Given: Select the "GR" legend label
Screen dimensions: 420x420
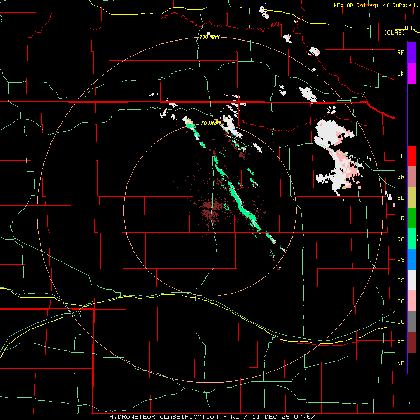Looking at the screenshot, I should coord(400,177).
